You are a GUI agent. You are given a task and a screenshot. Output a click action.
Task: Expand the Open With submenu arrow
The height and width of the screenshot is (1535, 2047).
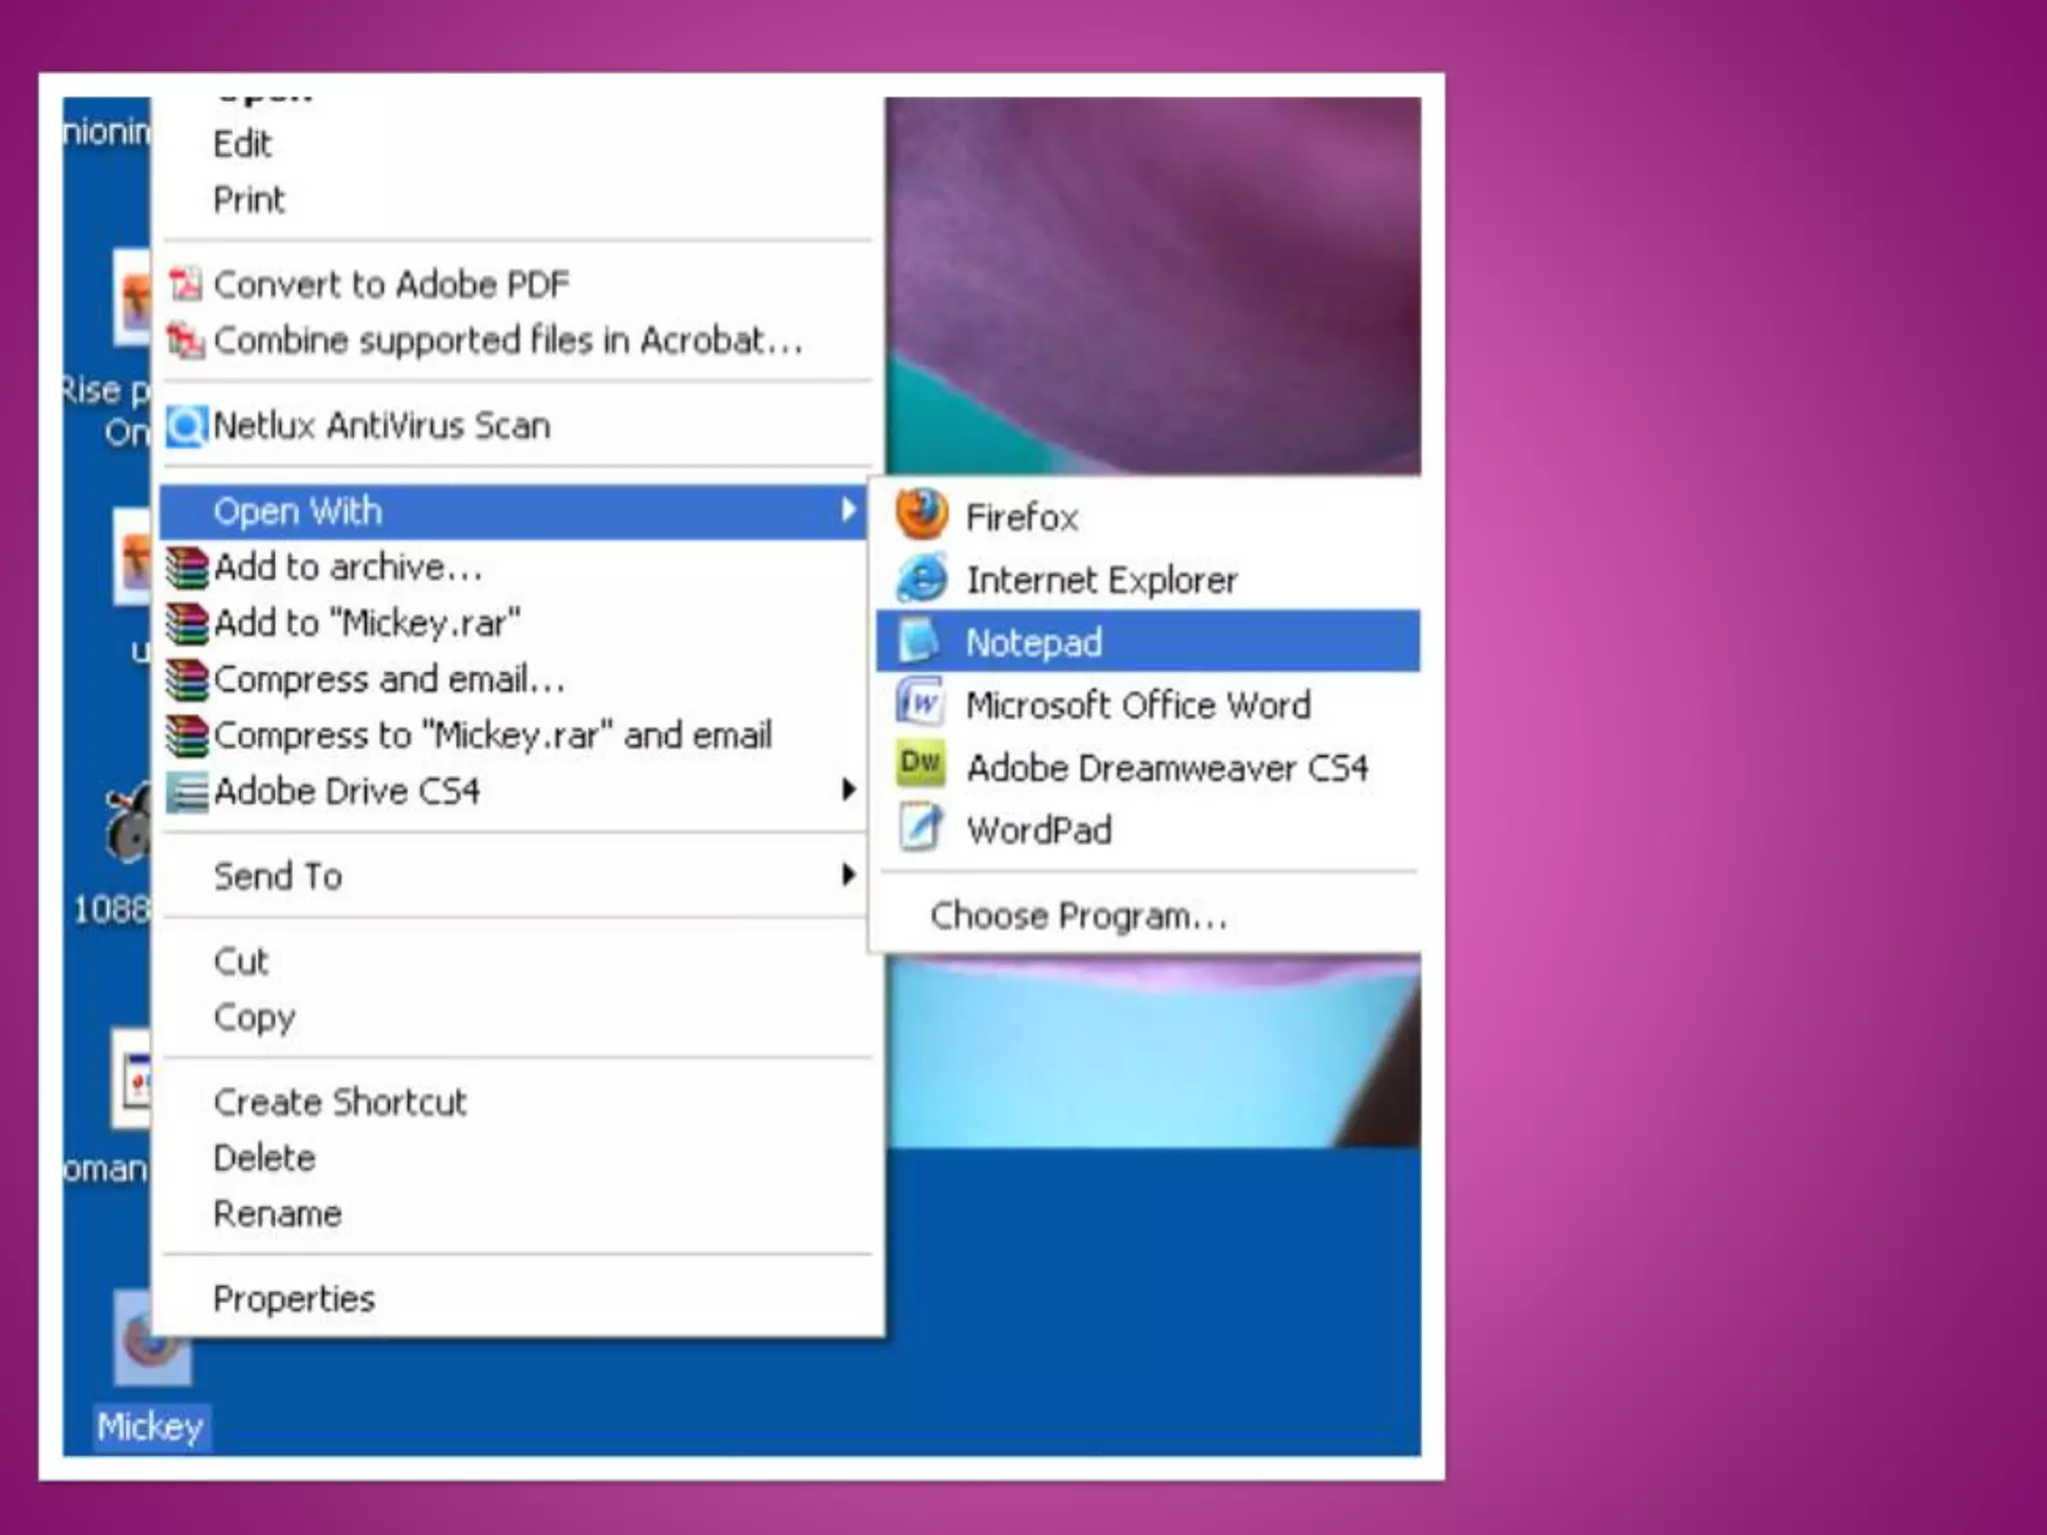(848, 511)
